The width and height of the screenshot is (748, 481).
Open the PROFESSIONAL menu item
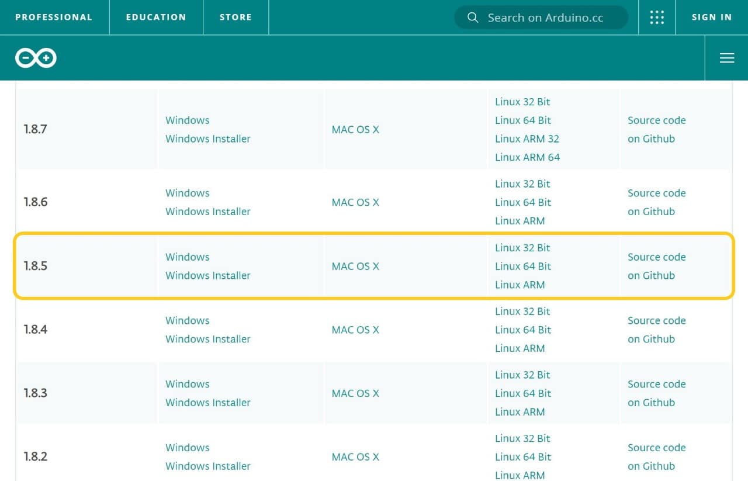tap(54, 18)
